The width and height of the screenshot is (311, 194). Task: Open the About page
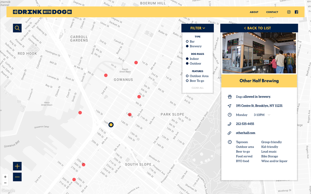254,12
